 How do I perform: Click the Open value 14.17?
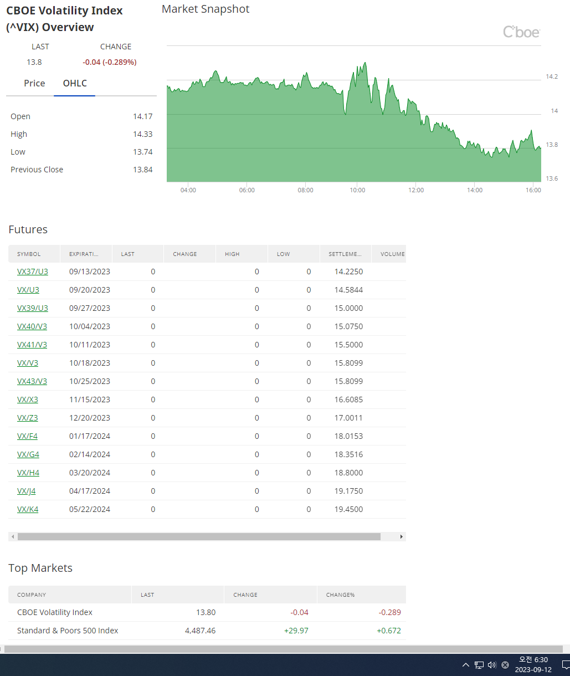(143, 116)
